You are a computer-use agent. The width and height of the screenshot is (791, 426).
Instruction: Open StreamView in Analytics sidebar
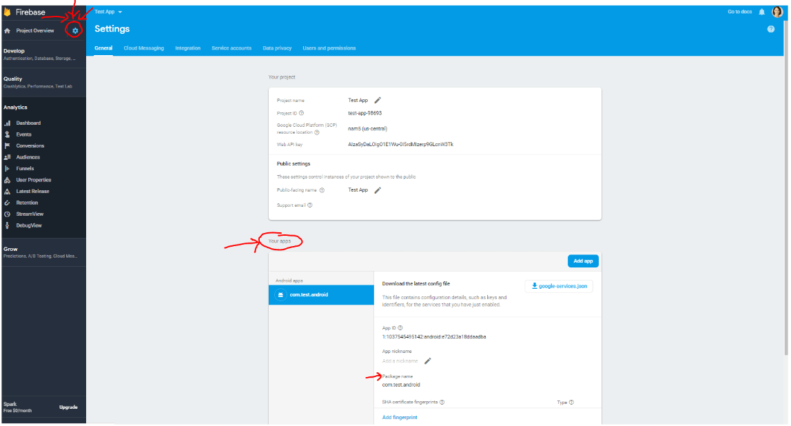(30, 214)
